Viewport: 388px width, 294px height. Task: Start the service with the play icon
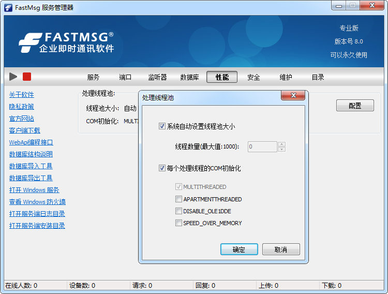(13, 77)
